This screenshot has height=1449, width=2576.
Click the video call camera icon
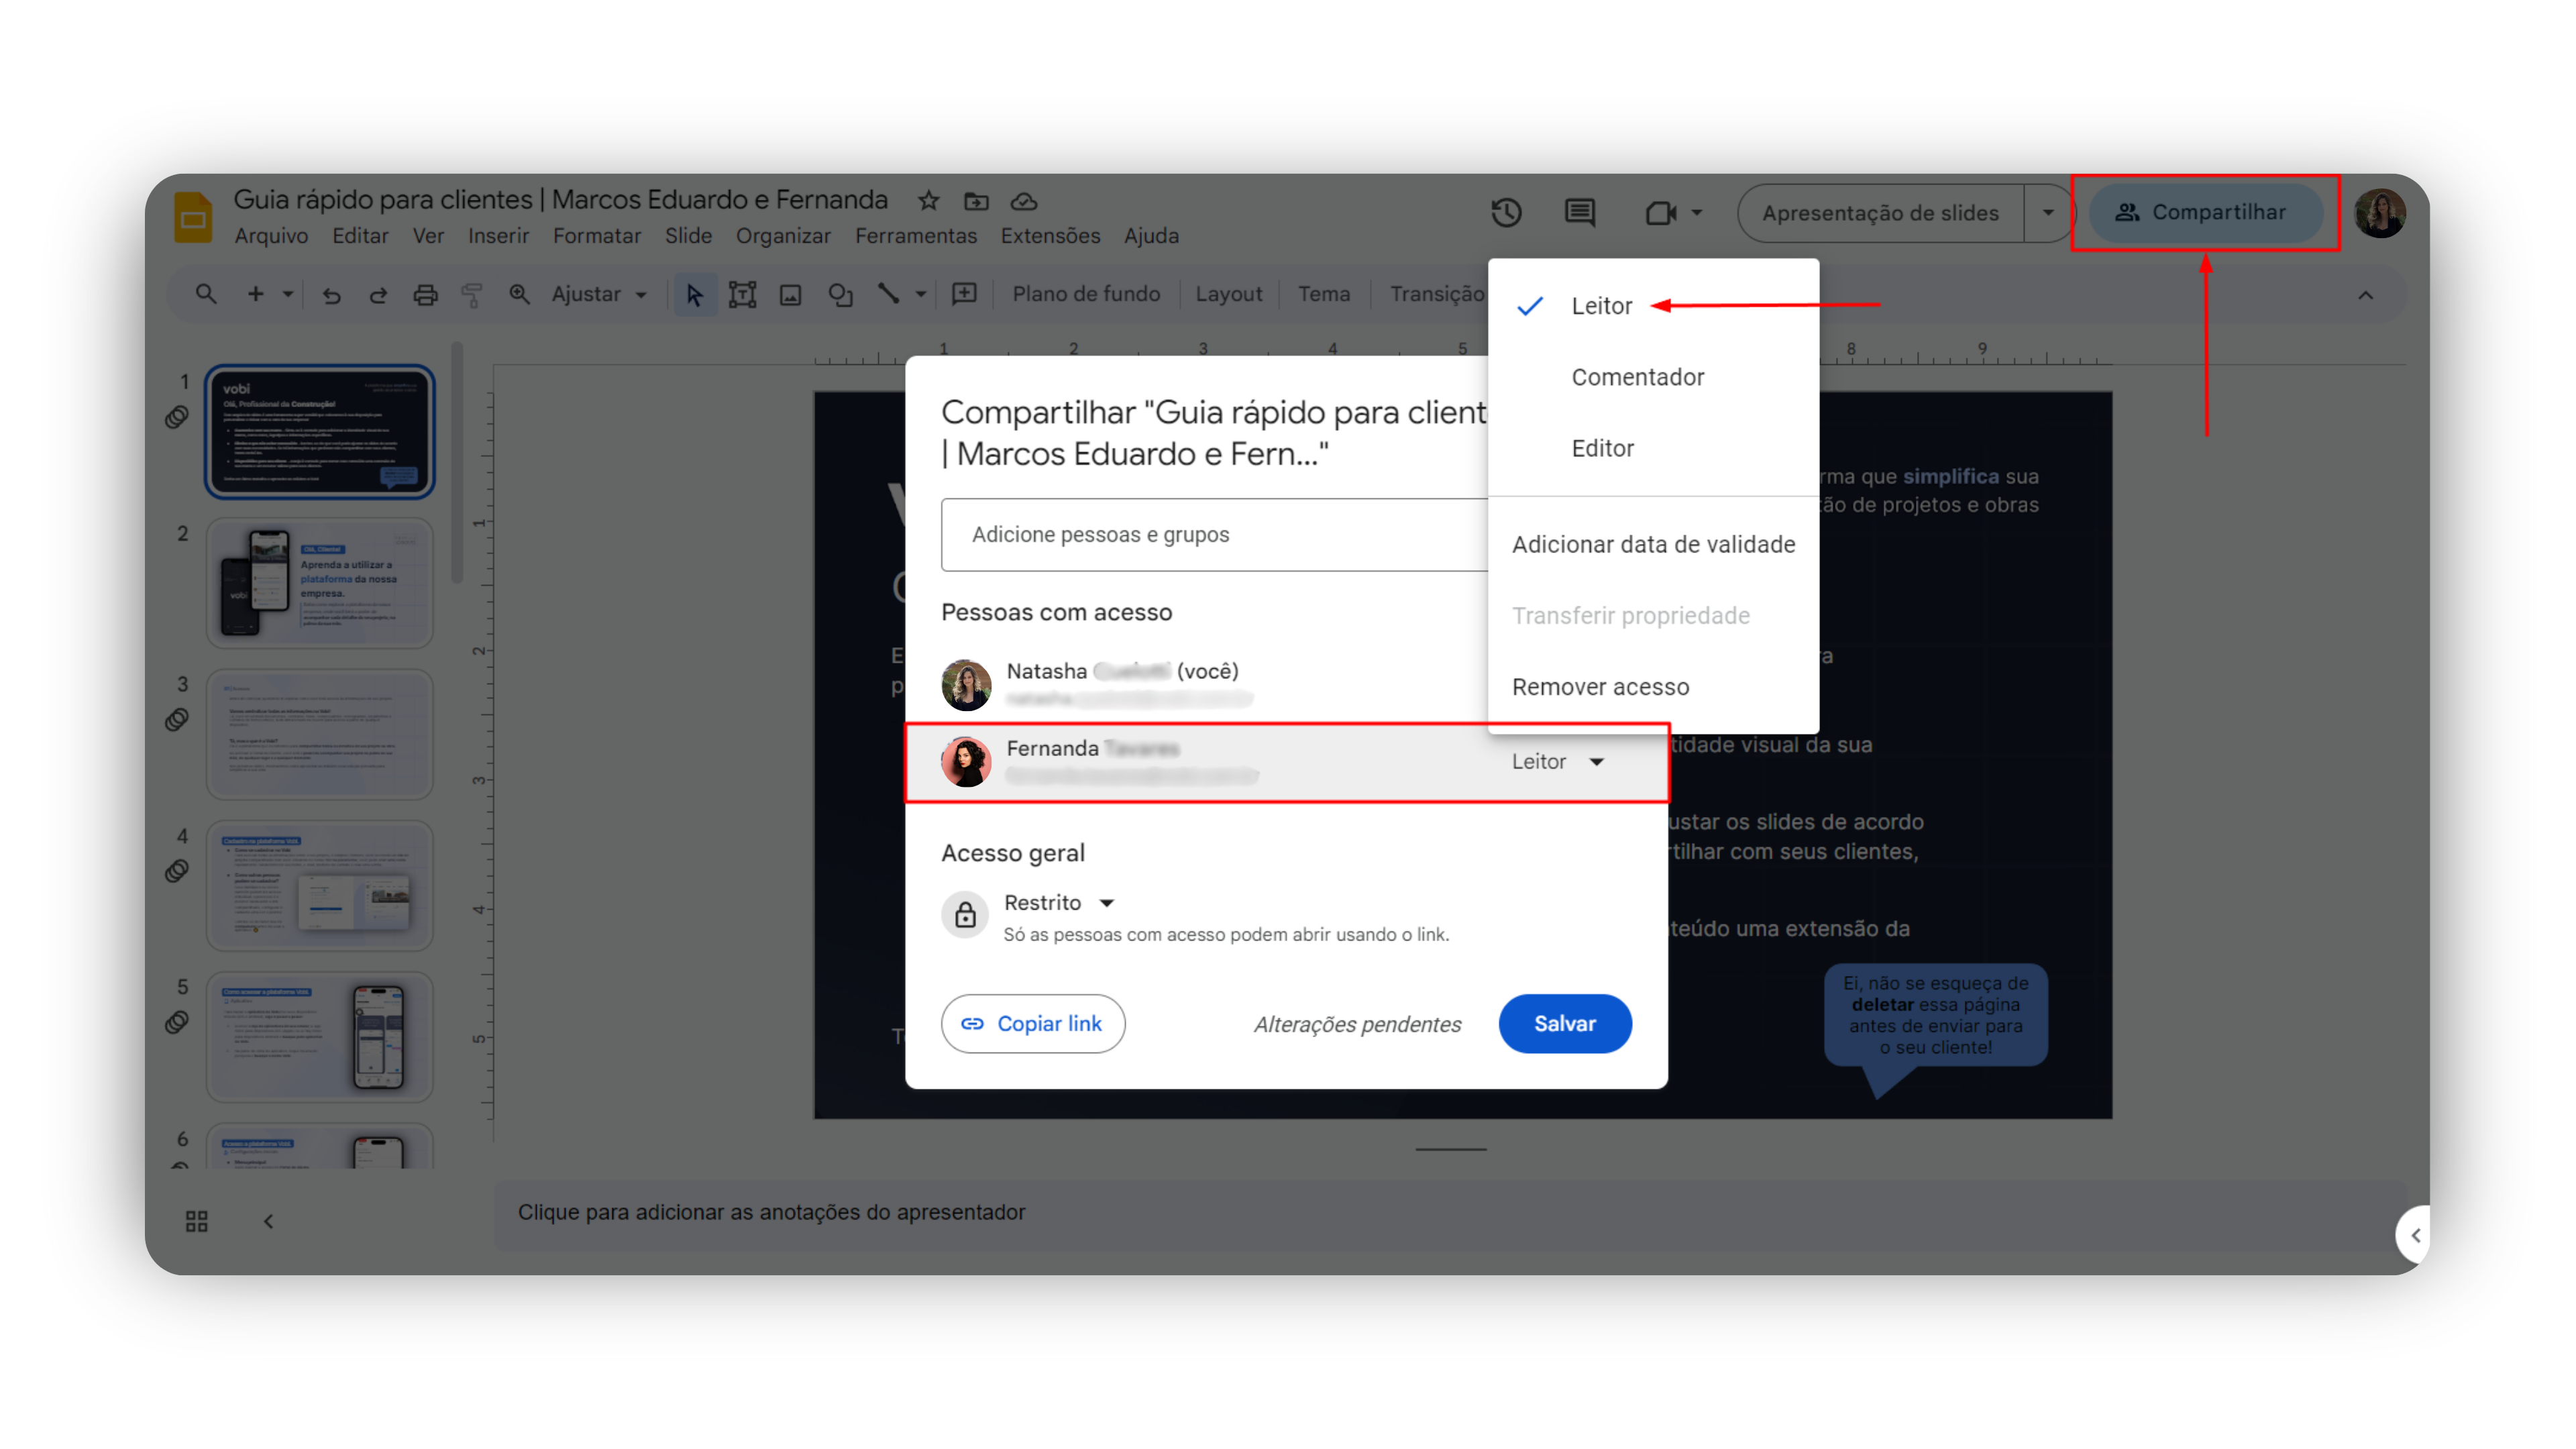pos(1660,213)
